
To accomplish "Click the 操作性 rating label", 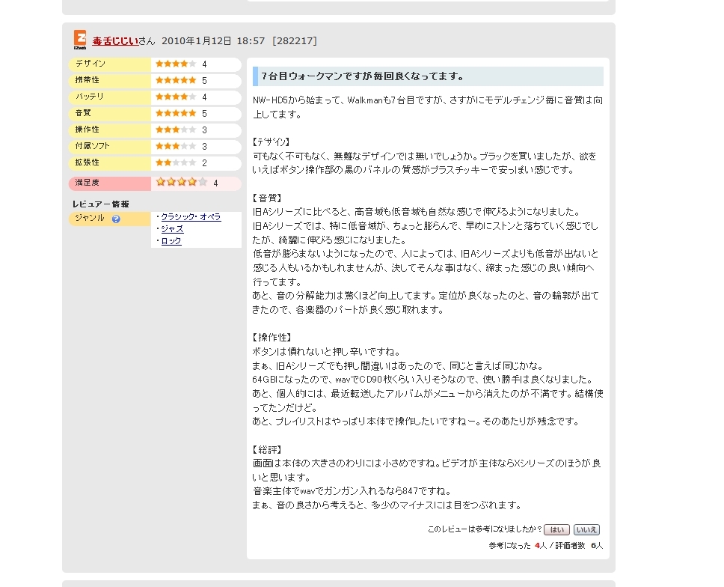I will pos(88,130).
